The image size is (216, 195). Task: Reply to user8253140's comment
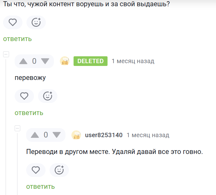(41, 187)
